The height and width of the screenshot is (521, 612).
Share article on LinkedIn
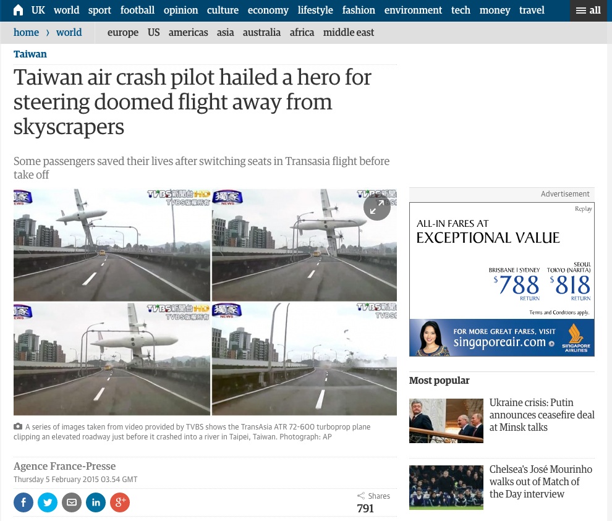[x=96, y=502]
